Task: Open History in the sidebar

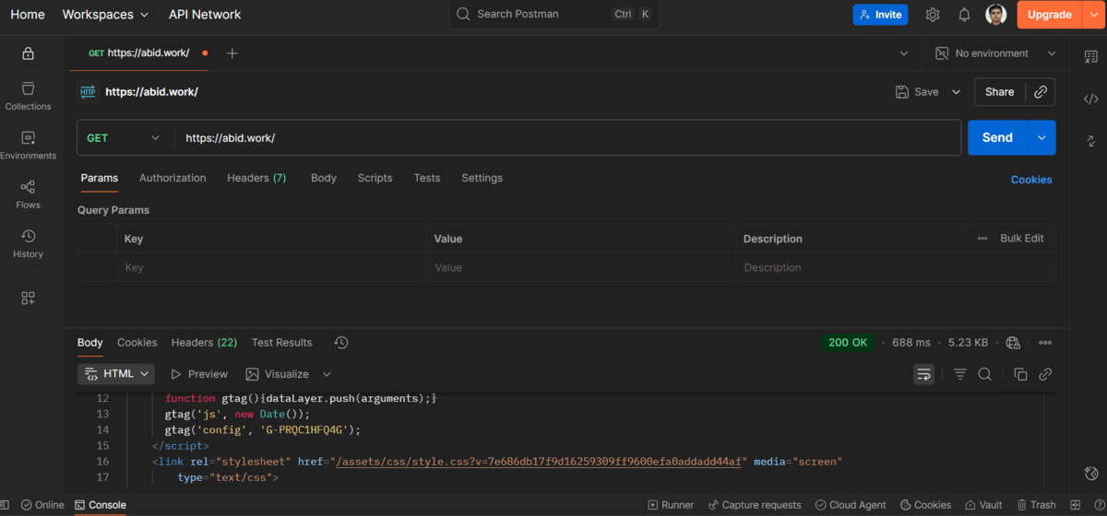Action: pyautogui.click(x=28, y=244)
